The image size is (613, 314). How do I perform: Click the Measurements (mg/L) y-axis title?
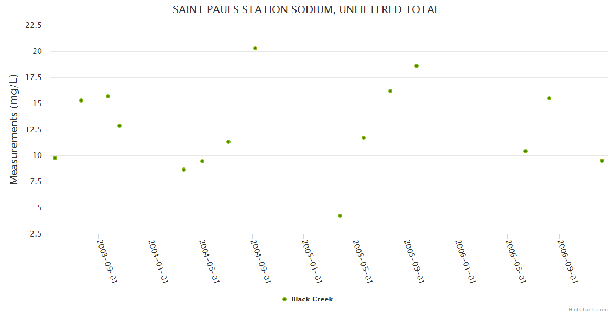pyautogui.click(x=14, y=129)
